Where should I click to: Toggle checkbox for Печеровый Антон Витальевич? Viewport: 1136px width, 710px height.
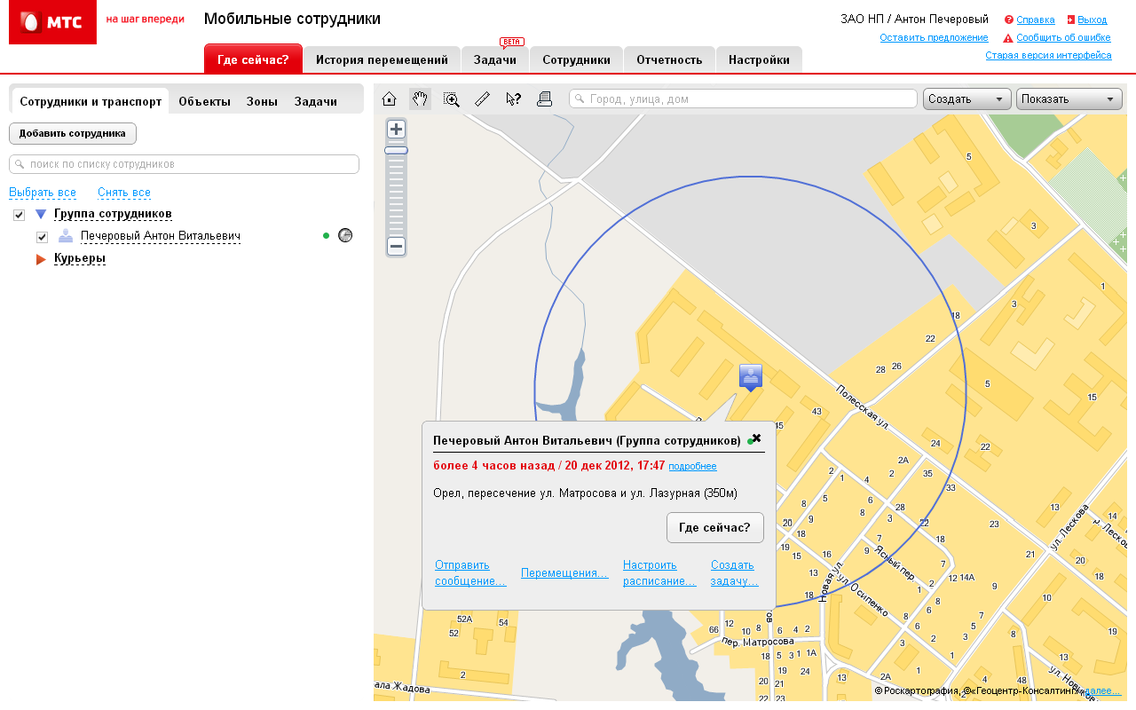click(42, 237)
